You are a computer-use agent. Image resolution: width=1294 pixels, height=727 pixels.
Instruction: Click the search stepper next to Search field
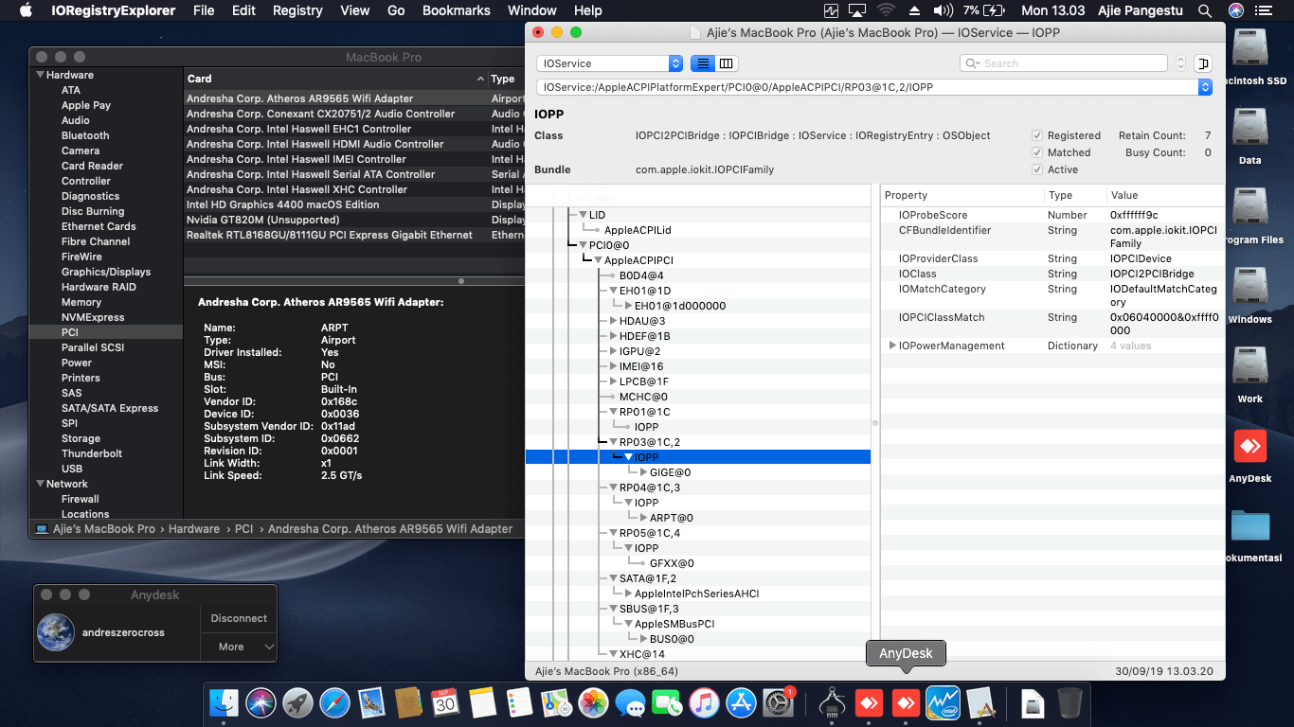pyautogui.click(x=1180, y=63)
